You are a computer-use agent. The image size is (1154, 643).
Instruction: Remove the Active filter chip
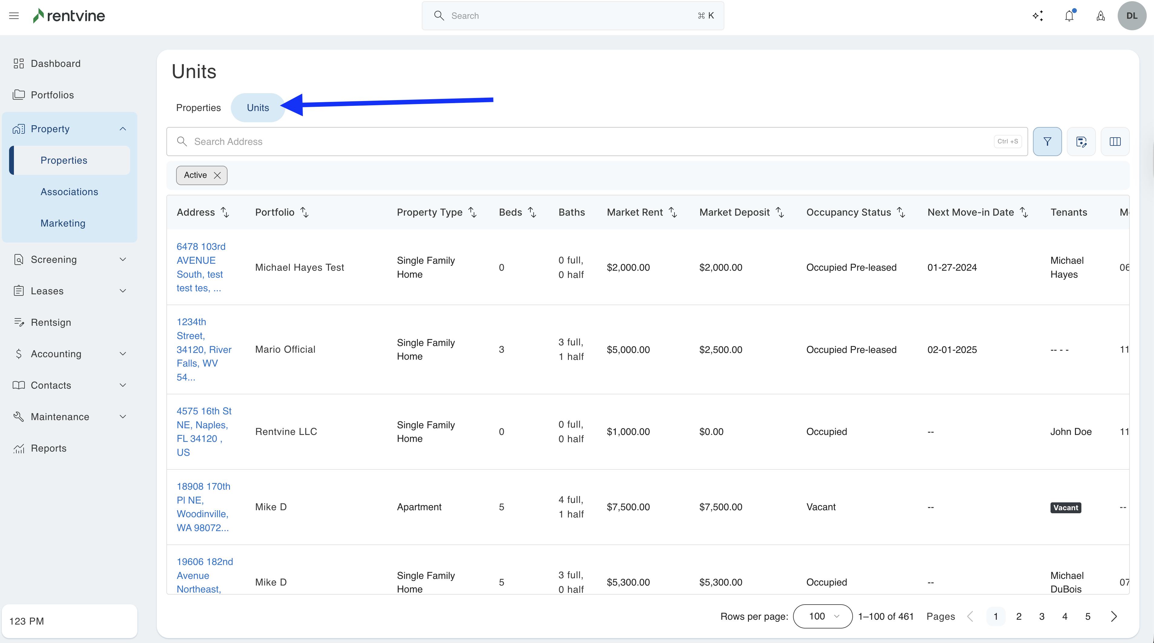tap(217, 175)
